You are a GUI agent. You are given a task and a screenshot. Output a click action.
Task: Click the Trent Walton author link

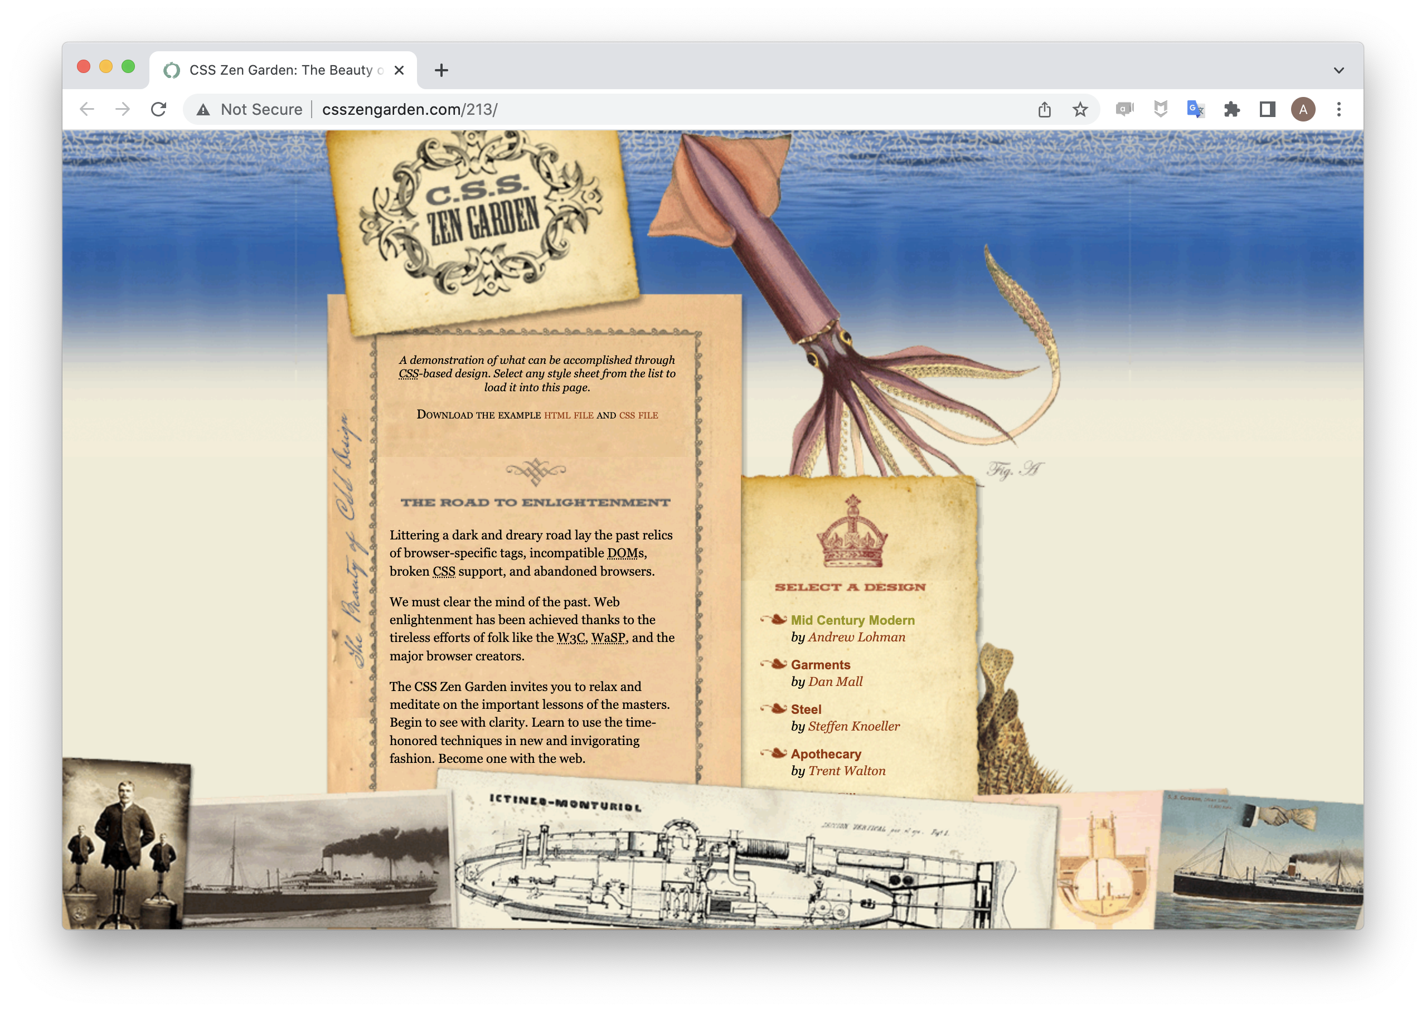tap(846, 771)
